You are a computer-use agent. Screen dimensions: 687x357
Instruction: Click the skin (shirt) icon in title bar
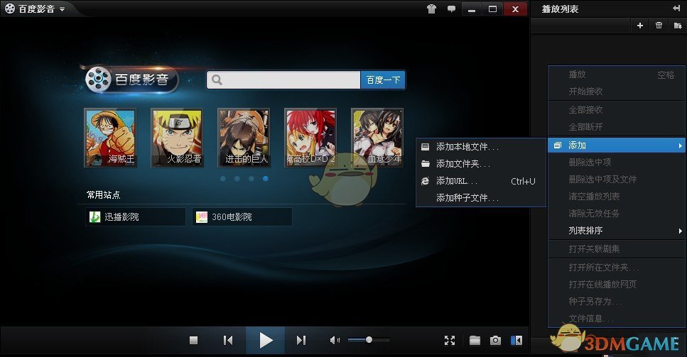coord(431,9)
